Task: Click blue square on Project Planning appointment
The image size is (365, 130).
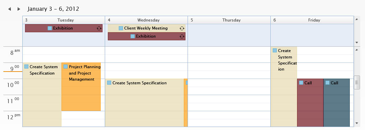Action: 66,67
